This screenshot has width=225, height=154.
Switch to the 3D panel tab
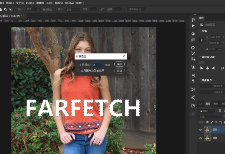pos(201,104)
